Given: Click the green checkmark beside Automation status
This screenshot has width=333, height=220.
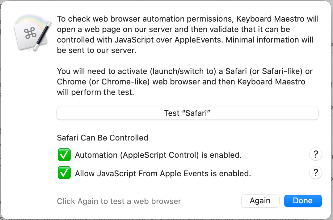Looking at the screenshot, I should pyautogui.click(x=64, y=155).
